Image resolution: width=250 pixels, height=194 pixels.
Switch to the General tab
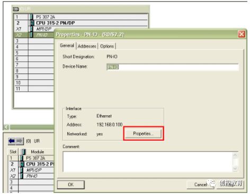[67, 45]
